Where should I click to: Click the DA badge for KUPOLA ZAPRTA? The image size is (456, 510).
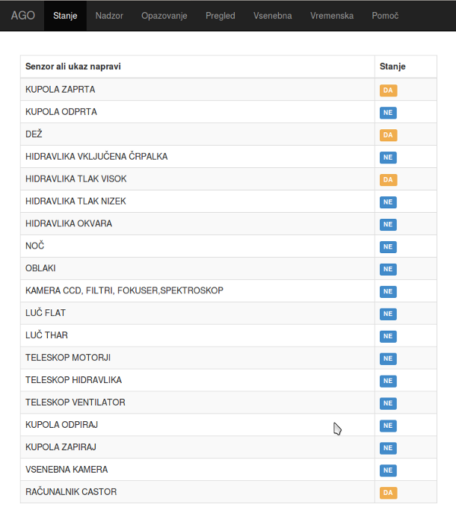tap(388, 90)
